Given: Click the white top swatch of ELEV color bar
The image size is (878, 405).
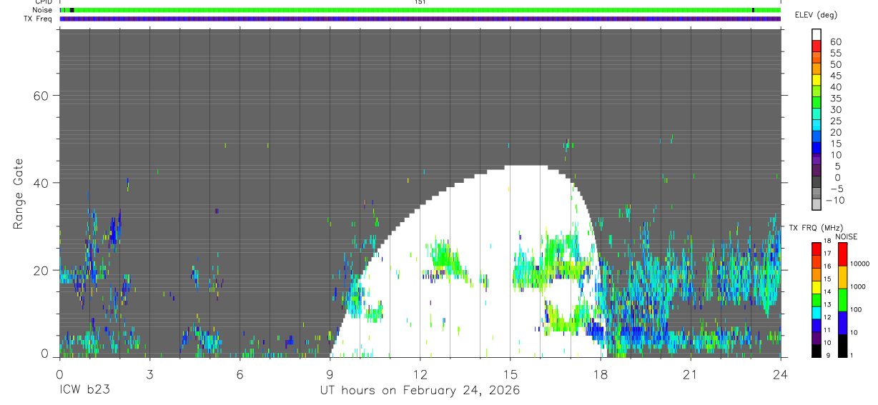Looking at the screenshot, I should click(x=817, y=34).
